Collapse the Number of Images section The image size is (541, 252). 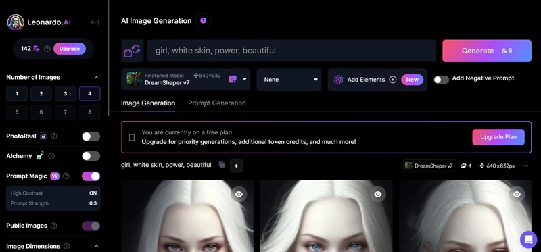point(97,78)
